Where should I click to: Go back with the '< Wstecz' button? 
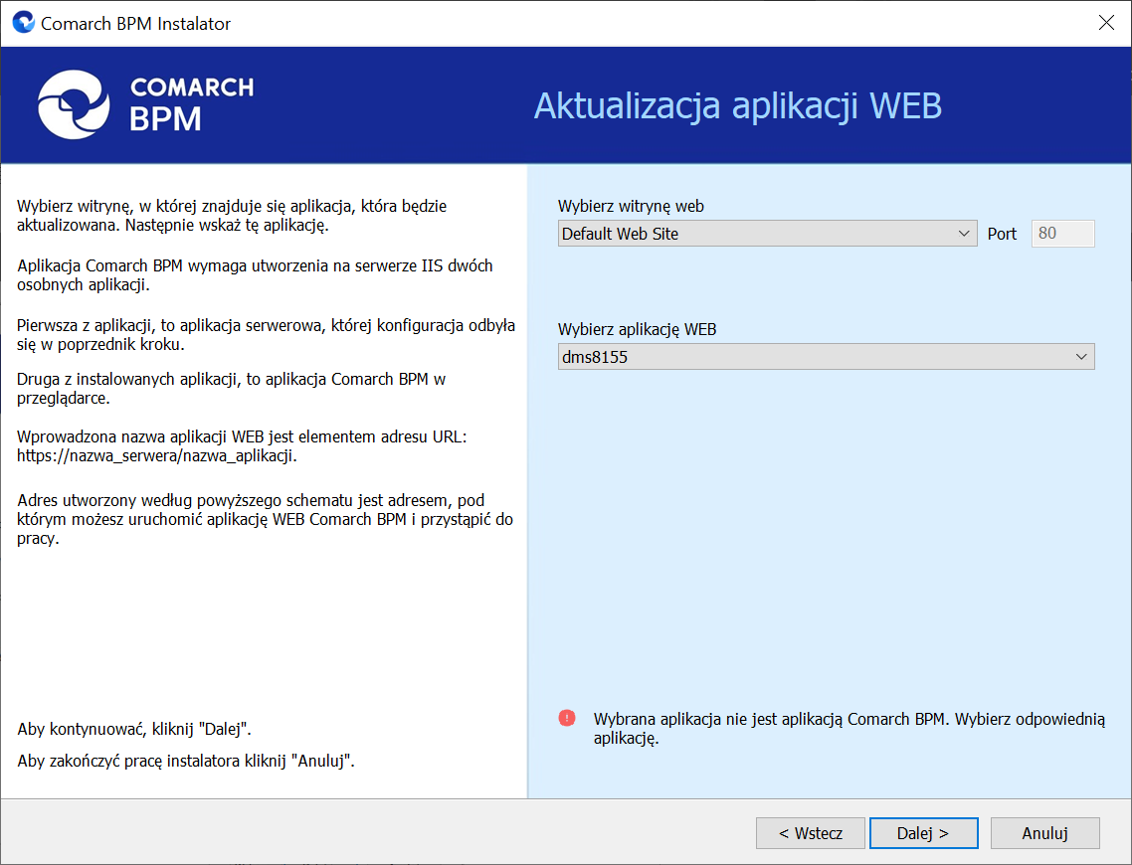pos(810,833)
